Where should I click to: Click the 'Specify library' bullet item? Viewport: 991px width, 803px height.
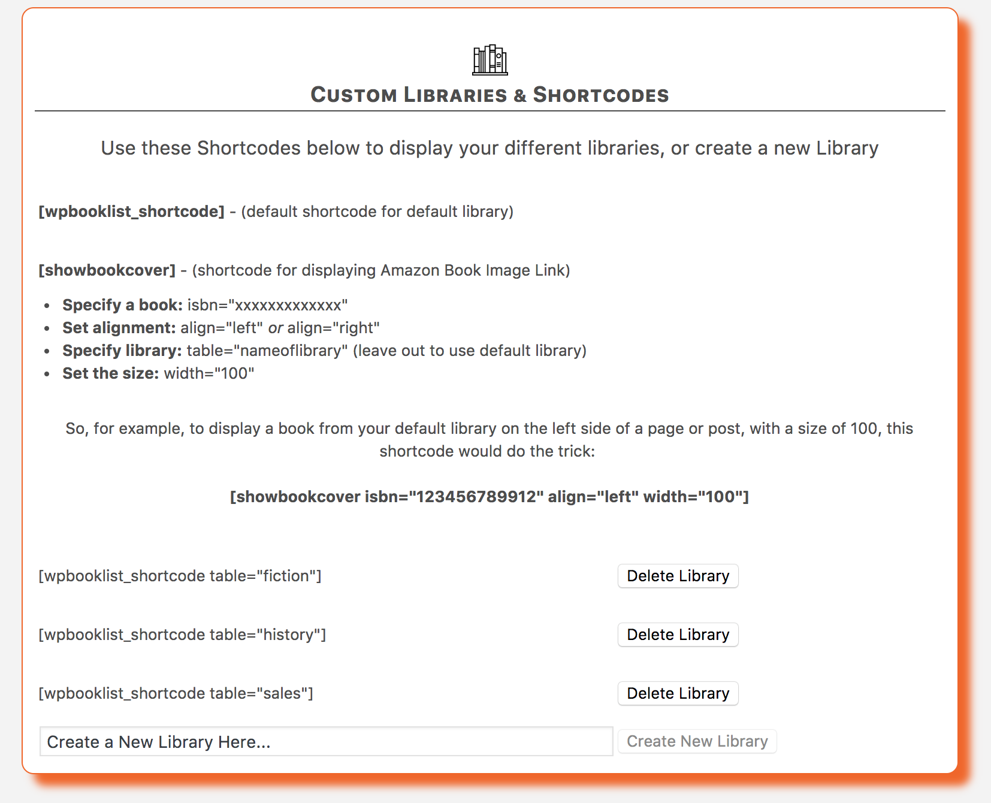click(324, 351)
